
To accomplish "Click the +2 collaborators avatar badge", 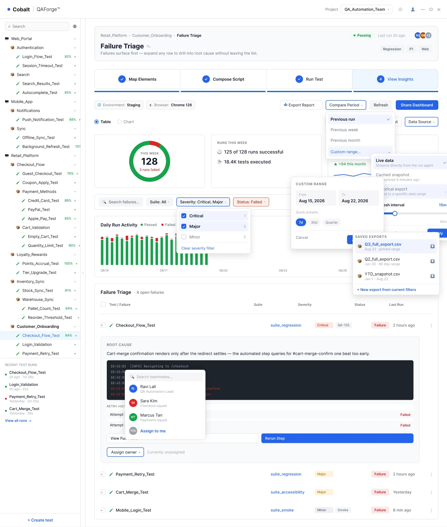I will pos(428,35).
